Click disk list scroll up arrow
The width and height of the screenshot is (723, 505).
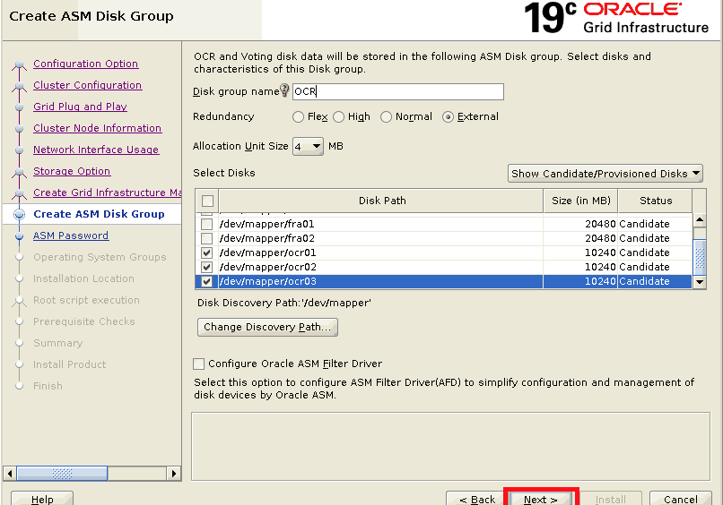[x=700, y=220]
